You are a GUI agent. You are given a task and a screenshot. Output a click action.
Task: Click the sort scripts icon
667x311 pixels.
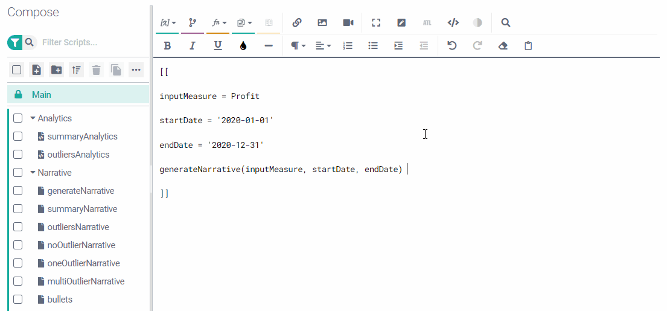pos(76,70)
